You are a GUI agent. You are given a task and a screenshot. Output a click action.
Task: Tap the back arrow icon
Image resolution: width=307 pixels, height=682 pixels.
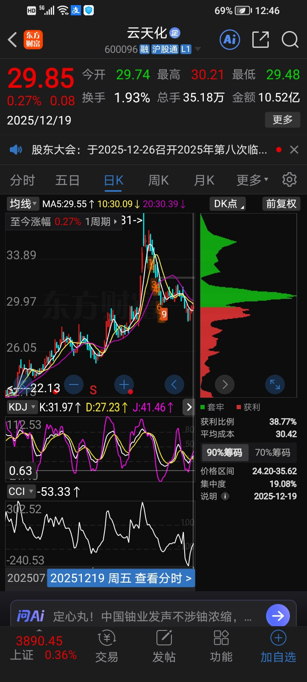(12, 40)
